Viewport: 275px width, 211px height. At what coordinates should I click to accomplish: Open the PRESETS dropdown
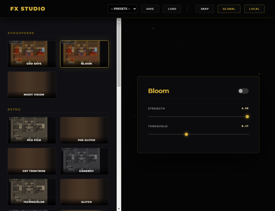point(122,9)
